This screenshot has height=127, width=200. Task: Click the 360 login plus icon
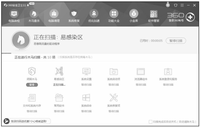(190, 17)
